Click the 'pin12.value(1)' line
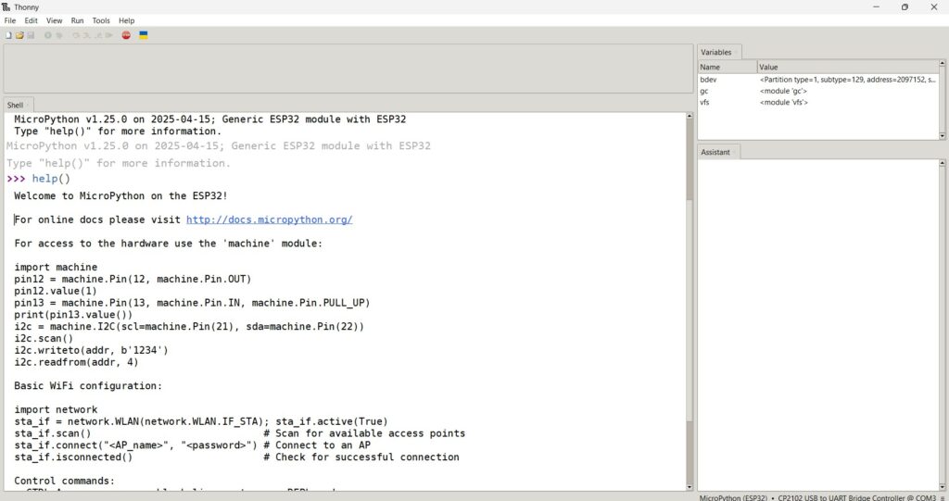This screenshot has height=501, width=949. 56,291
